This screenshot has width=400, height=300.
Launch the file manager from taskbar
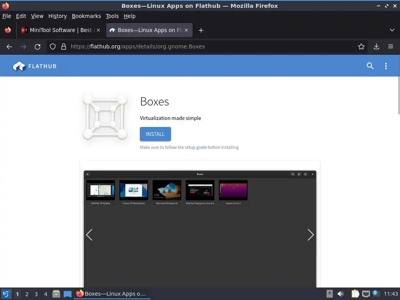click(56, 294)
